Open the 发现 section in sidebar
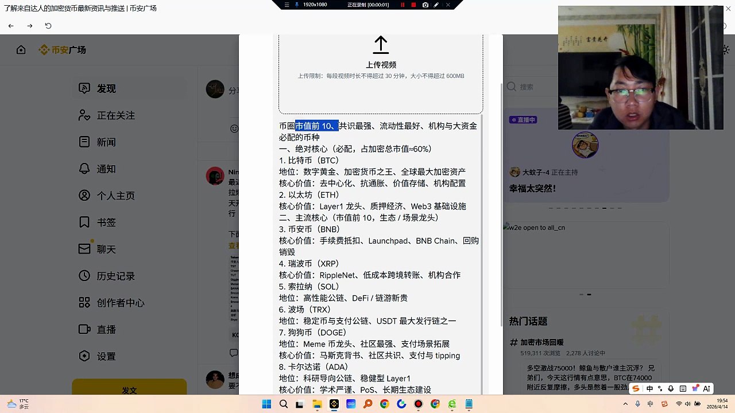Image resolution: width=735 pixels, height=413 pixels. 106,88
